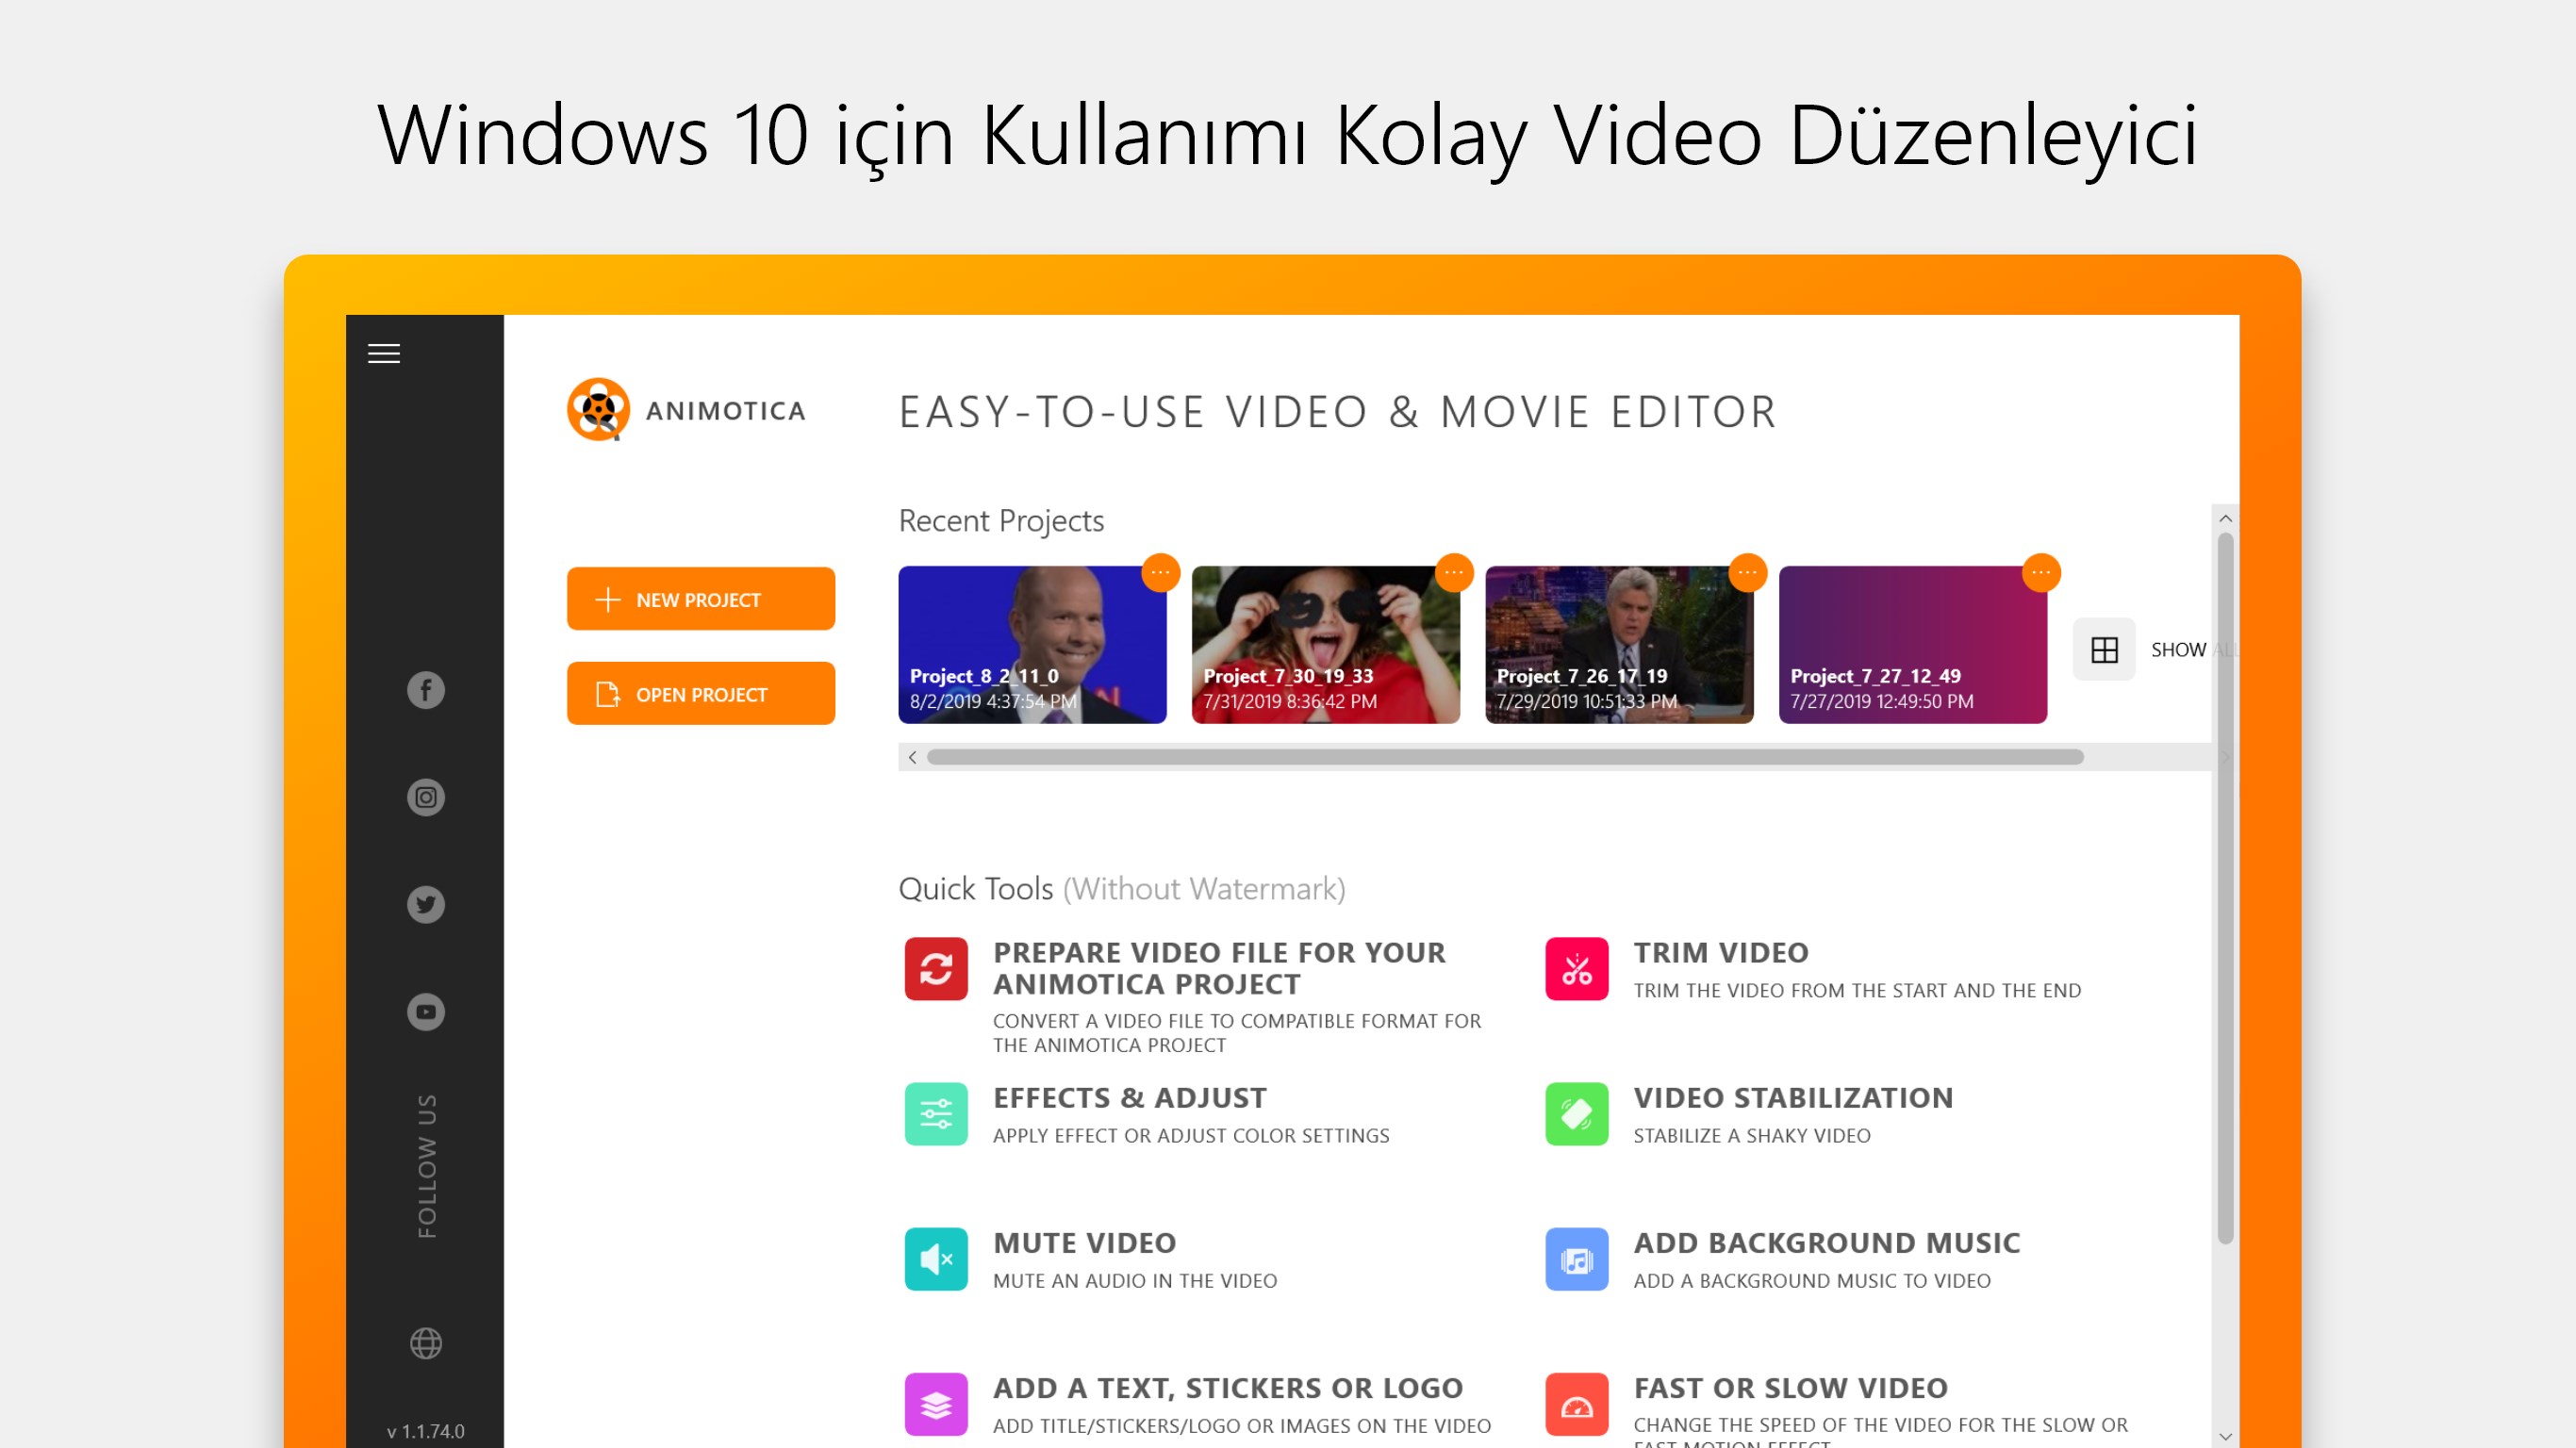Click the Effects & Adjust sliders icon
The width and height of the screenshot is (2576, 1448).
click(936, 1114)
